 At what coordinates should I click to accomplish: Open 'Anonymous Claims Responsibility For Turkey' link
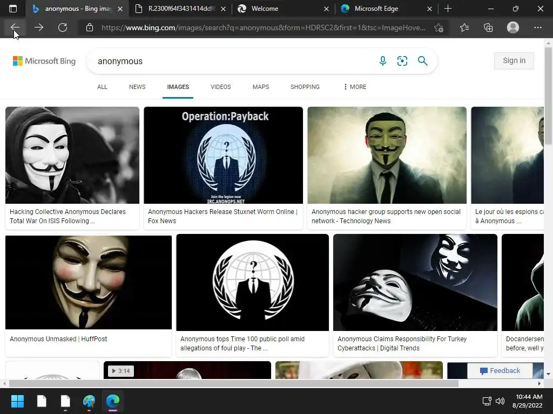(x=402, y=343)
